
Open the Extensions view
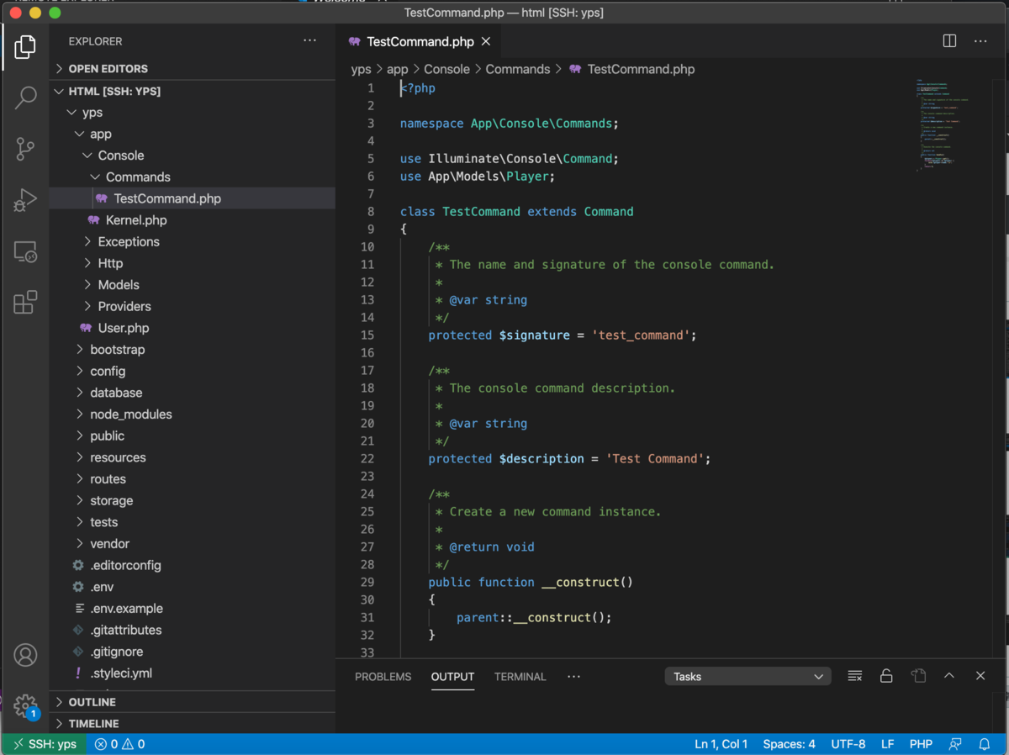tap(25, 302)
